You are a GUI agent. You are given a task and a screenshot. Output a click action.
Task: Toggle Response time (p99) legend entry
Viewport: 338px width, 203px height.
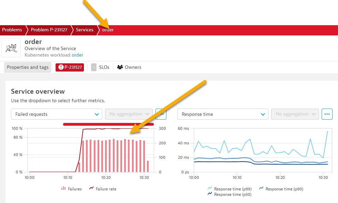[229, 189]
